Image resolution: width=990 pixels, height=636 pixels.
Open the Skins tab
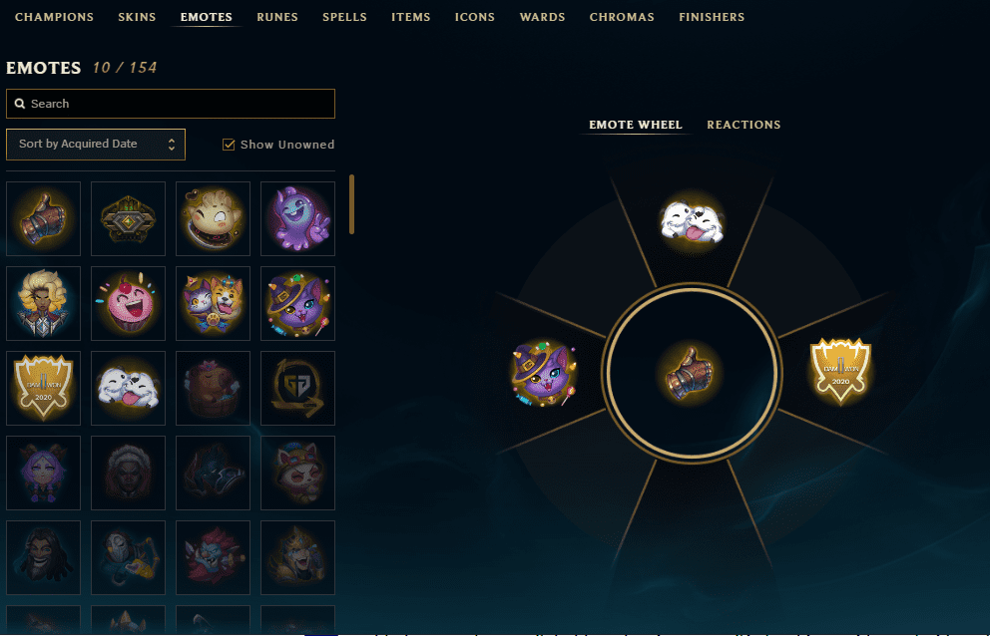137,17
